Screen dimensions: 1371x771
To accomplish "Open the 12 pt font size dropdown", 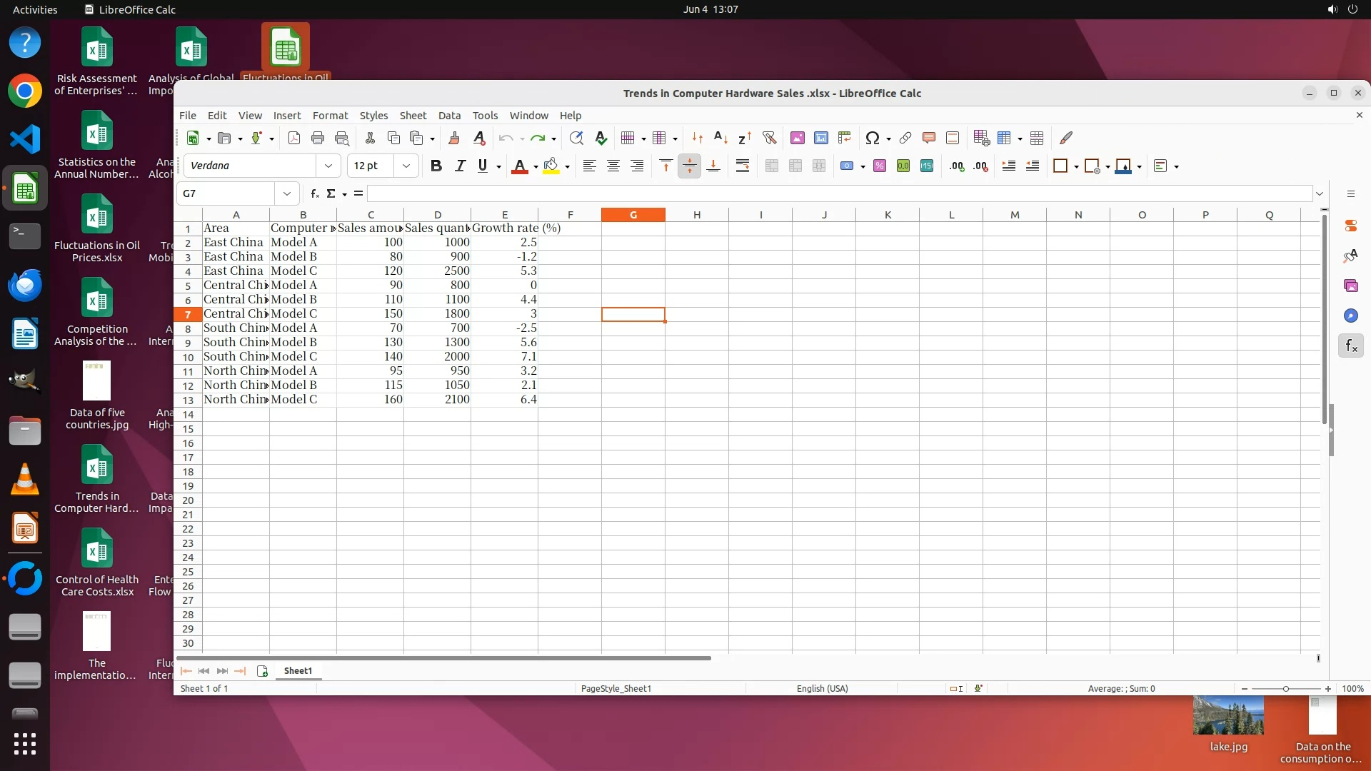I will 406,166.
